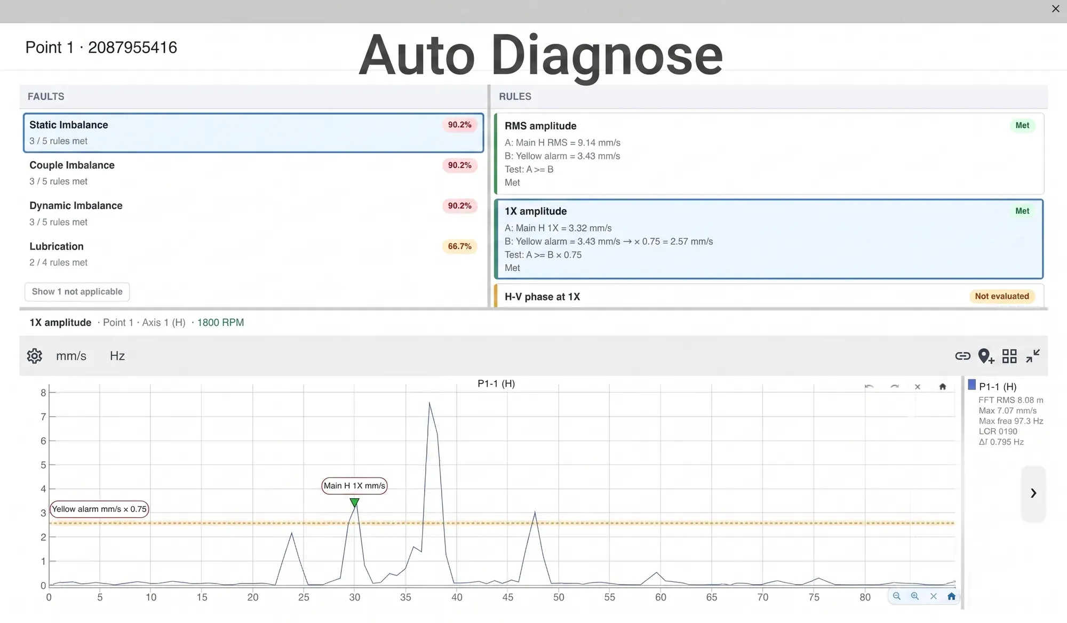Image resolution: width=1067 pixels, height=623 pixels.
Task: Select the Couple Imbalance fault
Action: coord(253,173)
